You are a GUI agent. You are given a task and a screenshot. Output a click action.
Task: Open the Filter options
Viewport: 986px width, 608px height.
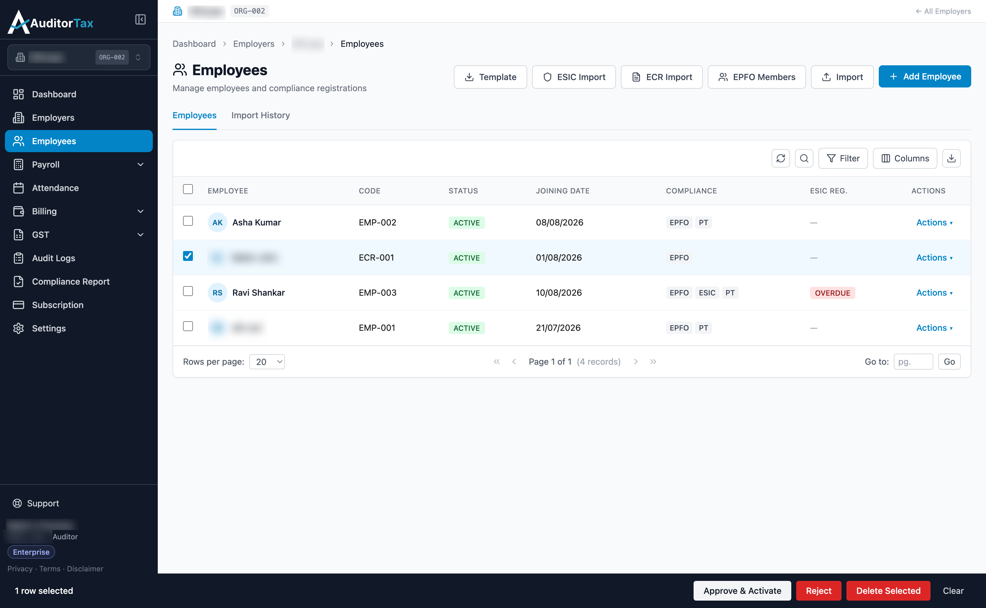[843, 158]
